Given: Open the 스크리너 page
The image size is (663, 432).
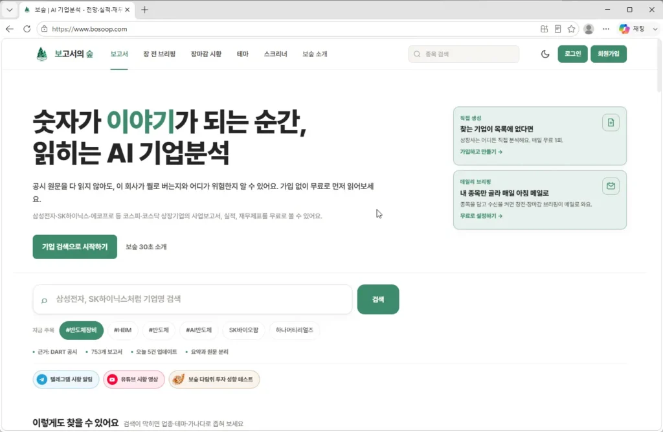Looking at the screenshot, I should [275, 54].
